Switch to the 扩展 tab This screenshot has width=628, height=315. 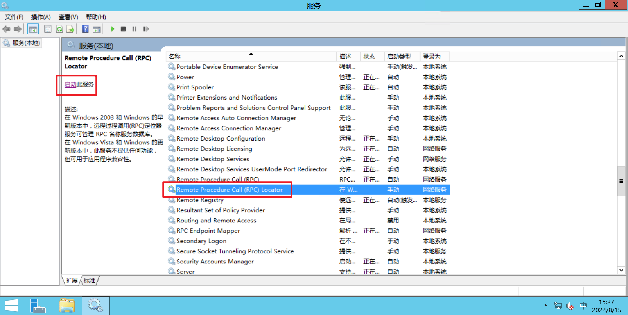[72, 280]
